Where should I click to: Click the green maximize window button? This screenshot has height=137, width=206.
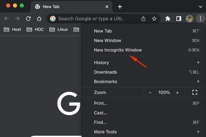pos(22,6)
